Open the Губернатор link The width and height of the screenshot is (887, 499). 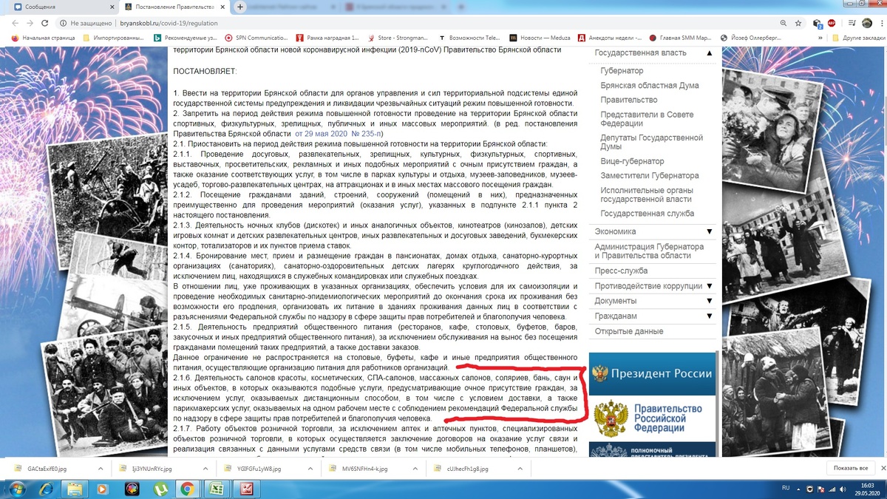point(622,71)
